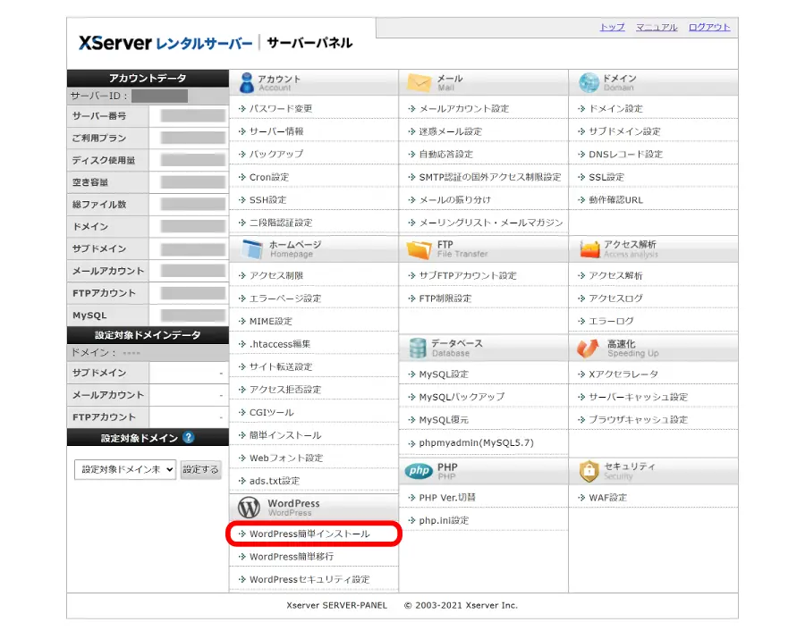Click the blue help question mark icon
805x639 pixels.
tap(189, 438)
